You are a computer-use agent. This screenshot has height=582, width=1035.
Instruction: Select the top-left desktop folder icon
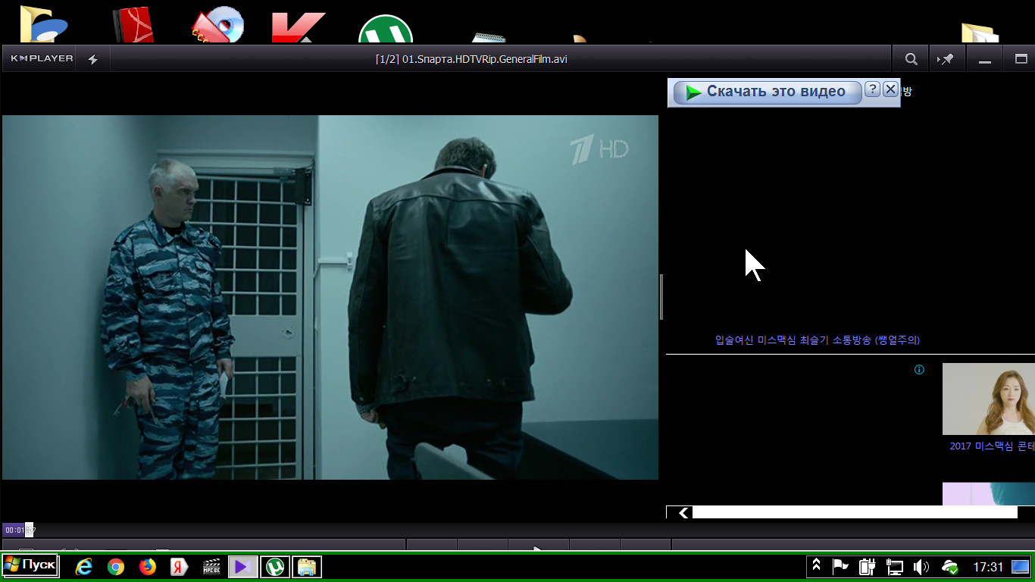coord(43,23)
